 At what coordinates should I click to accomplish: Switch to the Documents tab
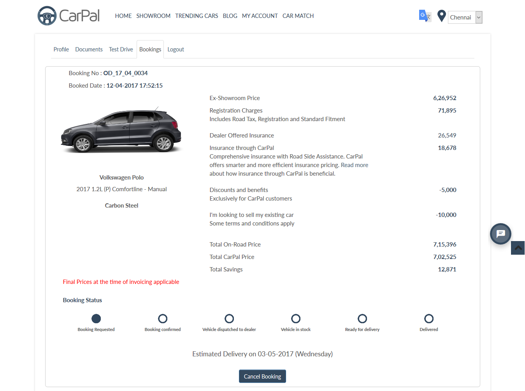[x=89, y=49]
